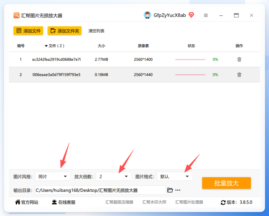Click the username GfpZyYucX8ab
The width and height of the screenshot is (269, 216).
(170, 15)
